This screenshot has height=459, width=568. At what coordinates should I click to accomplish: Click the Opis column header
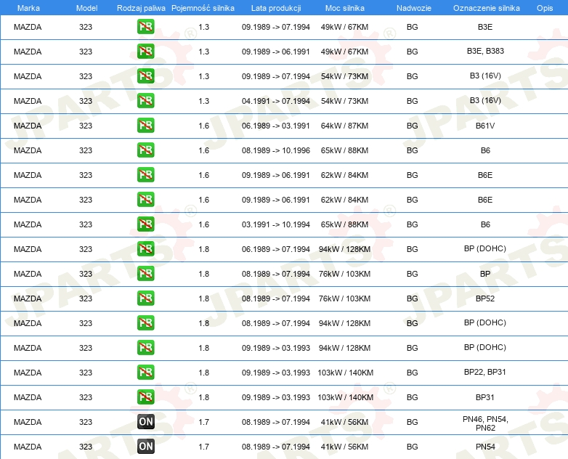545,8
